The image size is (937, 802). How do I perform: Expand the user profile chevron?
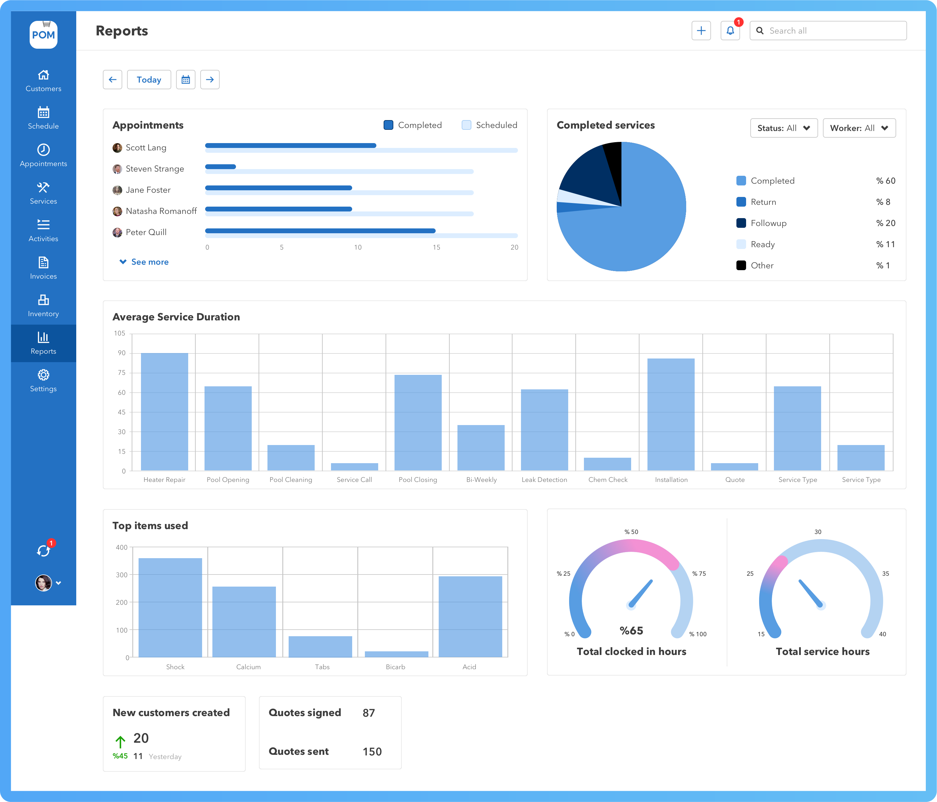[59, 583]
